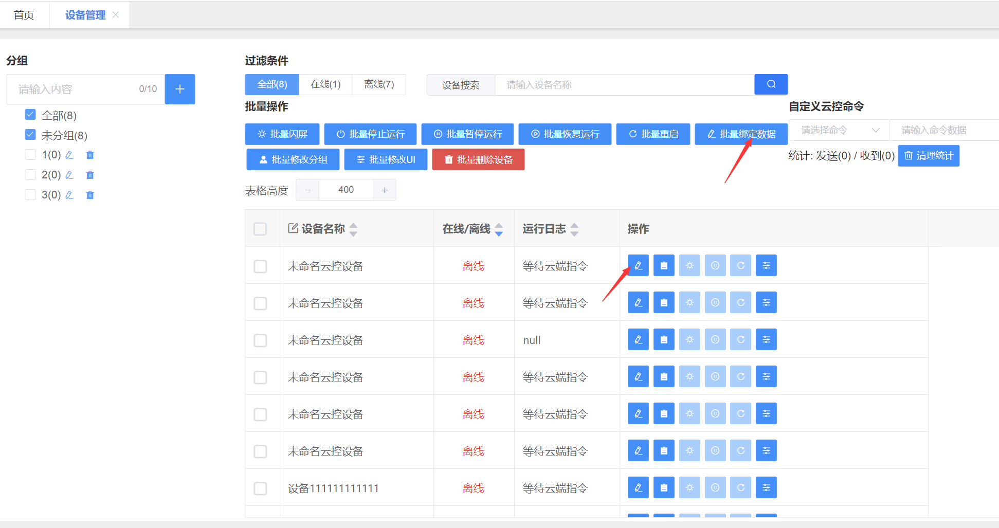Increase table height with plus stepper
The height and width of the screenshot is (528, 999).
coord(385,190)
